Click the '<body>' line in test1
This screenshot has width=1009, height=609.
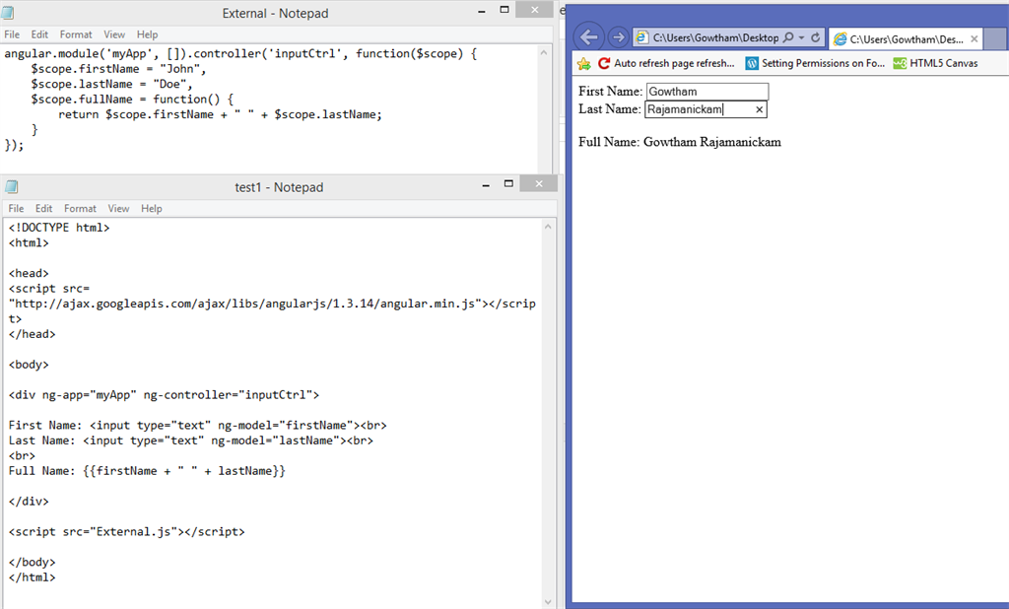[x=29, y=365]
